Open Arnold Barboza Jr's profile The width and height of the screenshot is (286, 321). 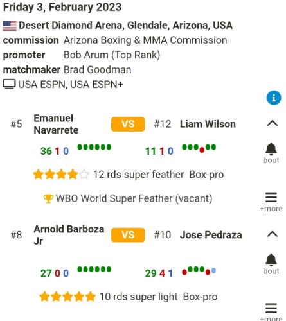point(69,235)
